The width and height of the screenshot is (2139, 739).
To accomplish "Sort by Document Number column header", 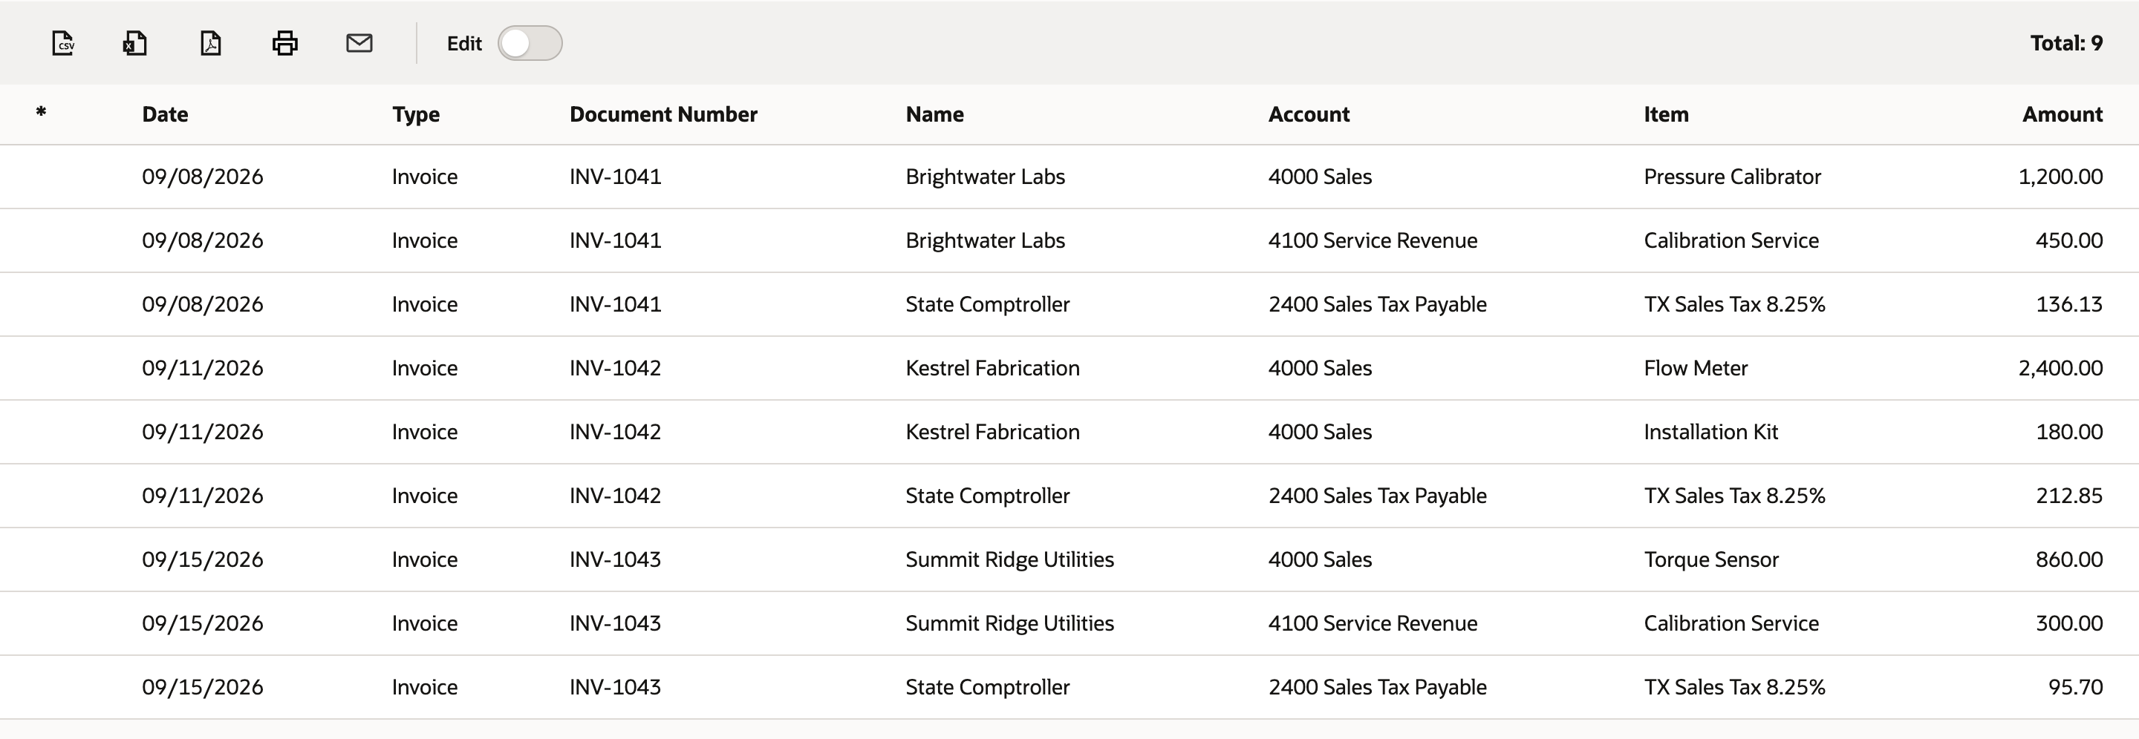I will click(663, 114).
